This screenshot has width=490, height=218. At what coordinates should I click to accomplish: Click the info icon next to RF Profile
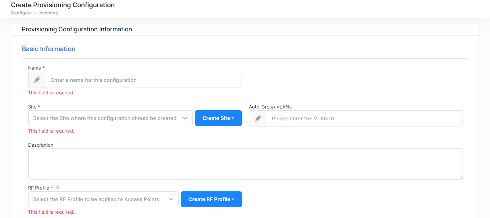pyautogui.click(x=58, y=187)
